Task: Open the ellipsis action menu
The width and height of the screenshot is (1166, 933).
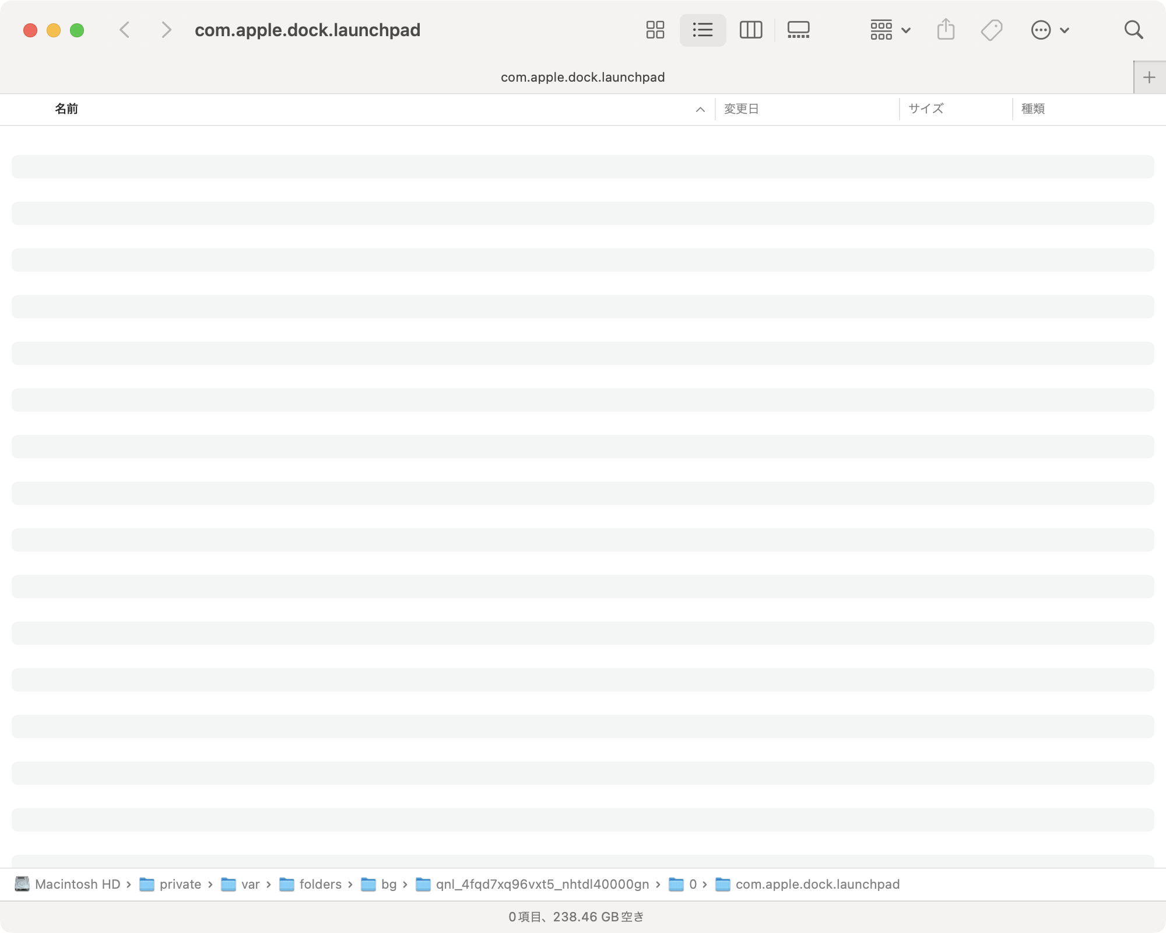Action: coord(1050,30)
